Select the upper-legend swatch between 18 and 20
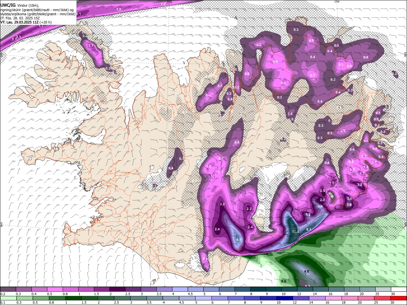The image size is (407, 305). pyautogui.click(x=352, y=289)
